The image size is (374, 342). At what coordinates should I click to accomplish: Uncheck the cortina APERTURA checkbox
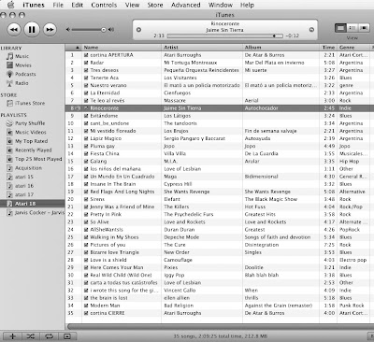tap(86, 55)
